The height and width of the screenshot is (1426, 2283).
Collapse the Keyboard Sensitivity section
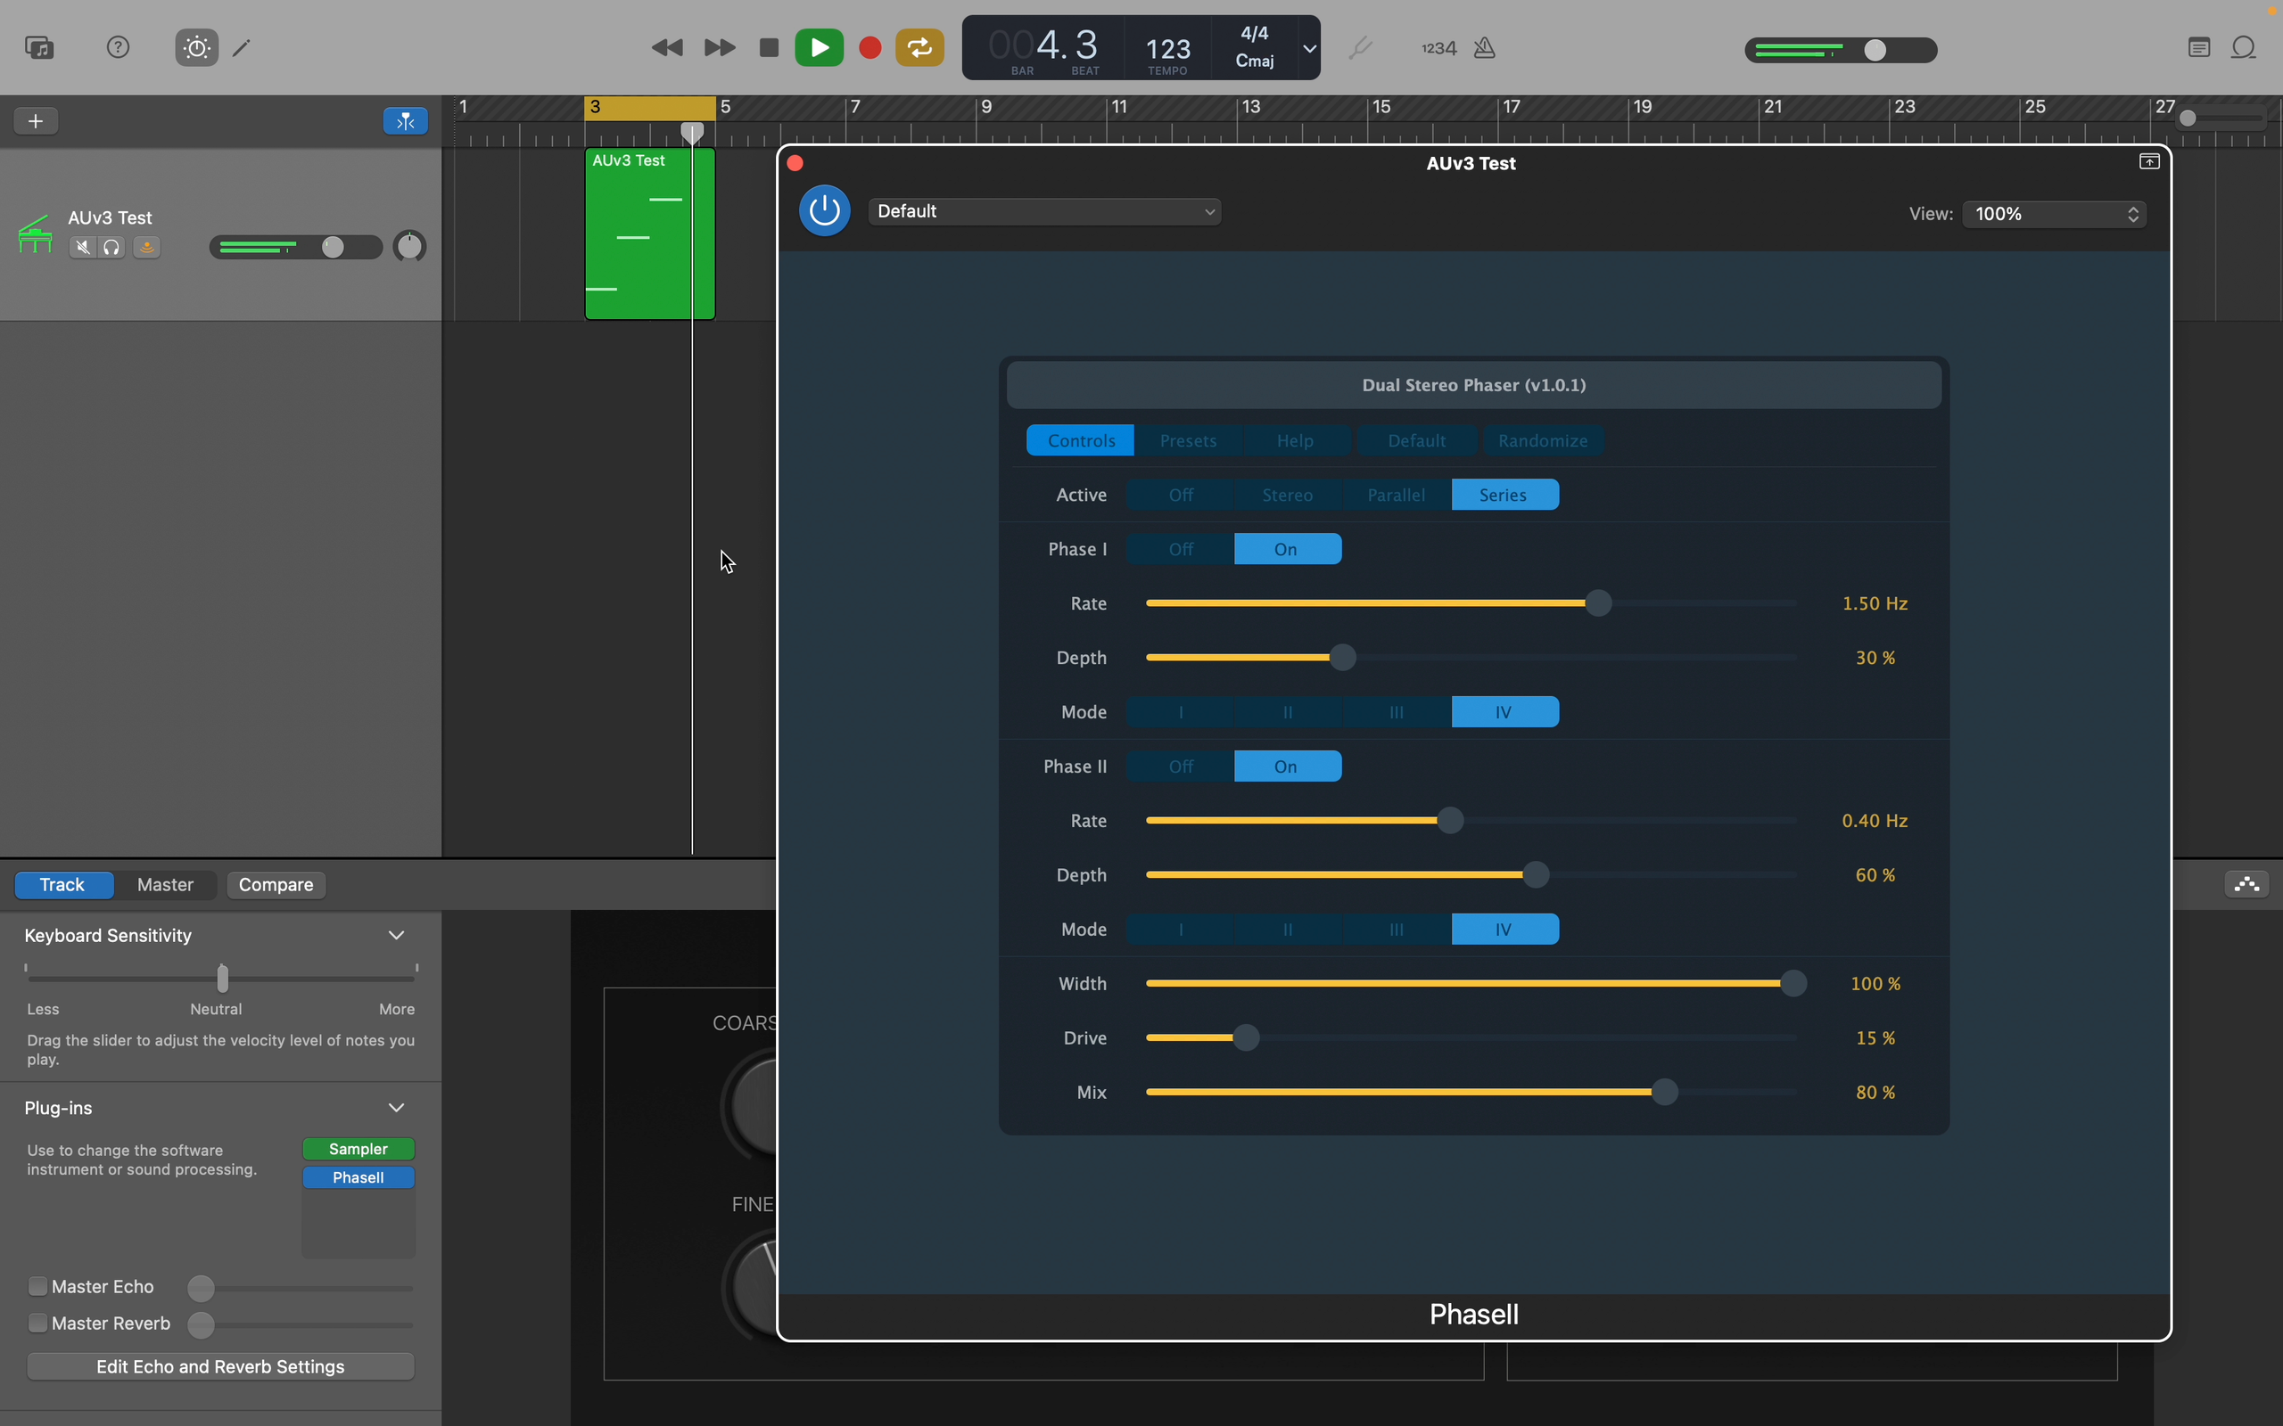click(396, 936)
